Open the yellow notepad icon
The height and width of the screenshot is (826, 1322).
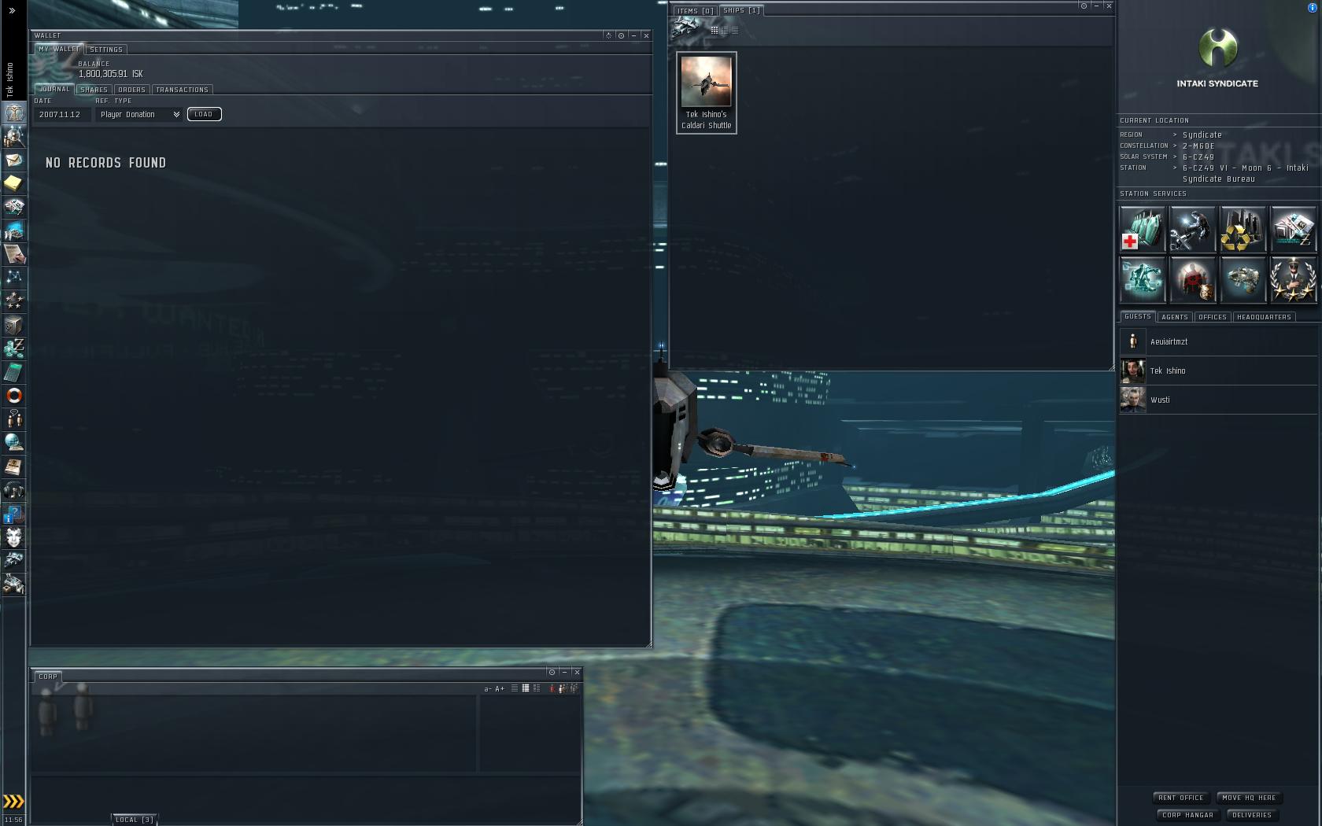coord(14,183)
